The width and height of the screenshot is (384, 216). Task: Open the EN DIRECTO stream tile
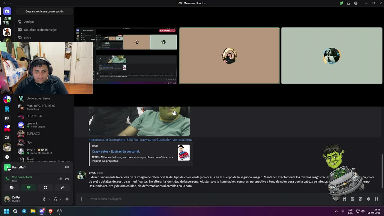126,56
